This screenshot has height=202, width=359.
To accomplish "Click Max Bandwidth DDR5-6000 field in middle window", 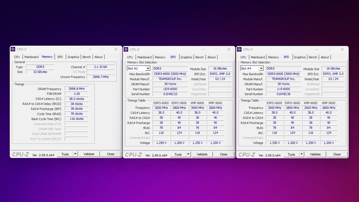I will point(171,74).
